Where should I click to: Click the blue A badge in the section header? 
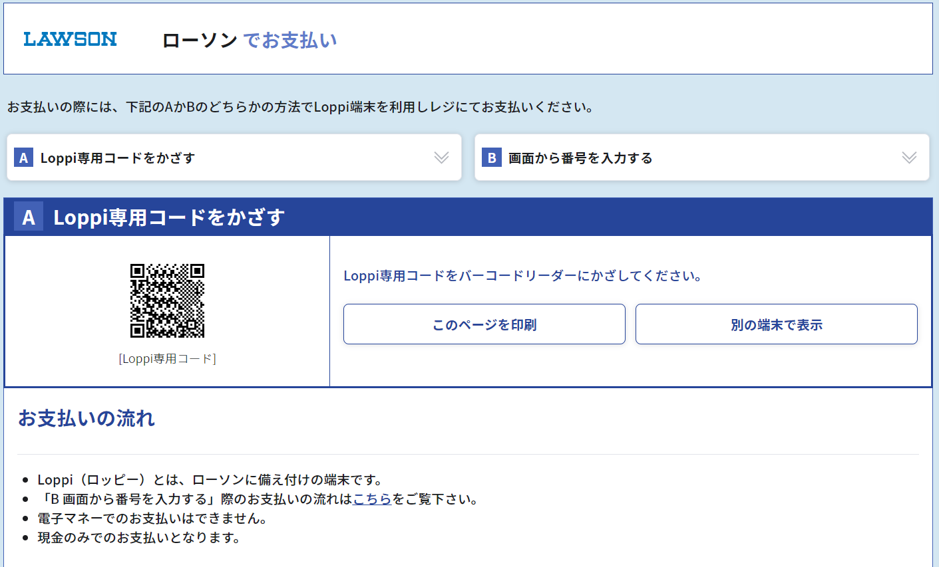tap(29, 217)
